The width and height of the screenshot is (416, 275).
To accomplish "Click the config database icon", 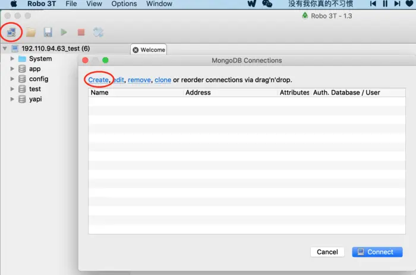I will coord(23,79).
